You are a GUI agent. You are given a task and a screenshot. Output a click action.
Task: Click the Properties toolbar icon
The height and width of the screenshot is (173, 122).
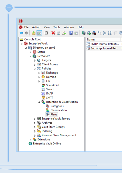[x=59, y=33]
